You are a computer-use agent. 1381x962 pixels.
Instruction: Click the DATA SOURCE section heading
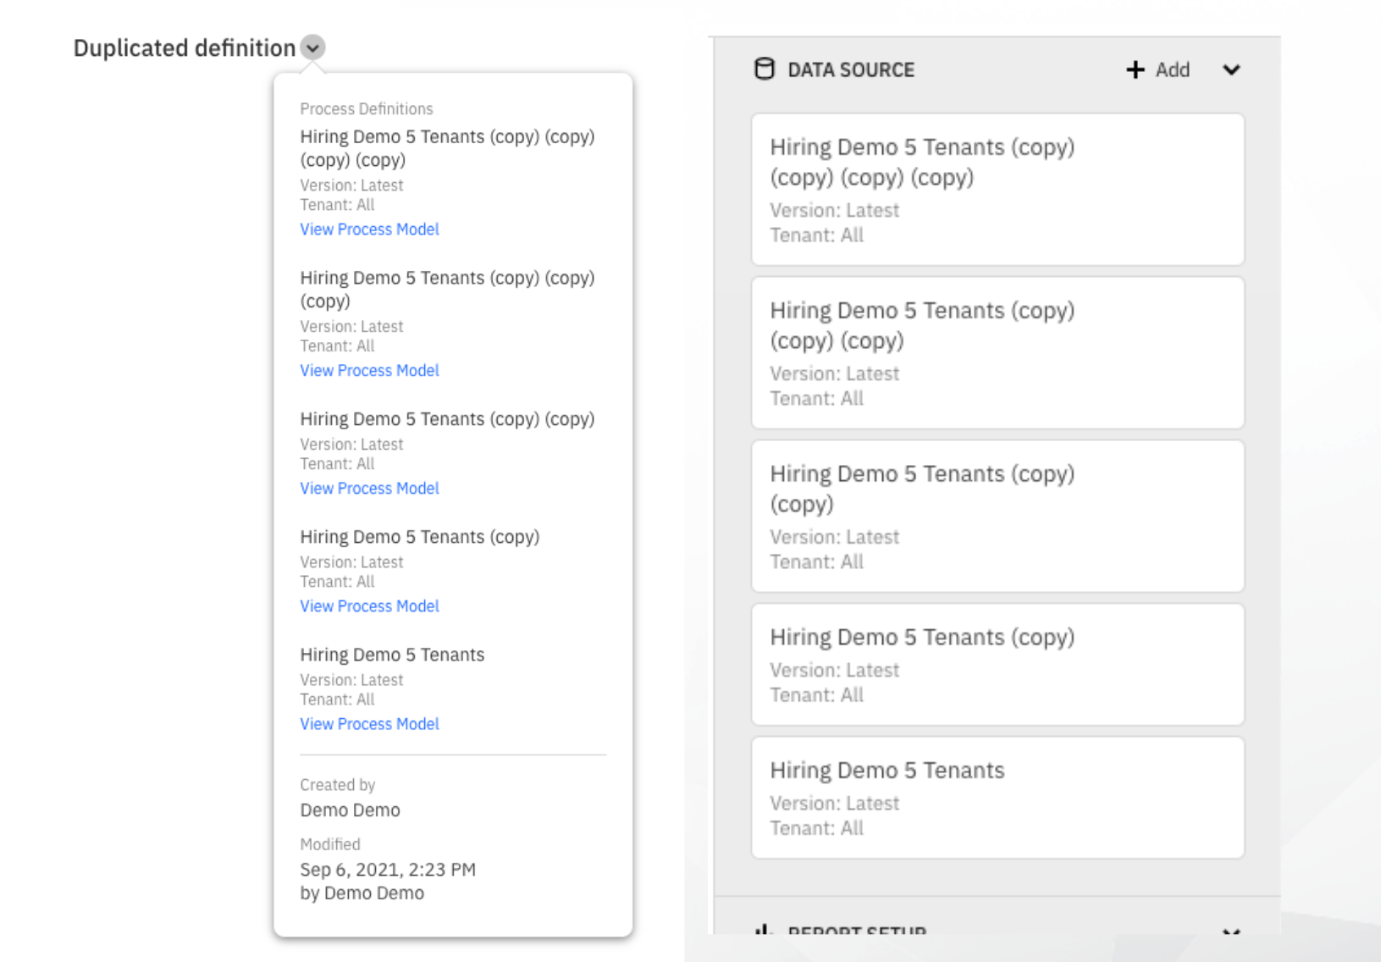[x=851, y=70]
